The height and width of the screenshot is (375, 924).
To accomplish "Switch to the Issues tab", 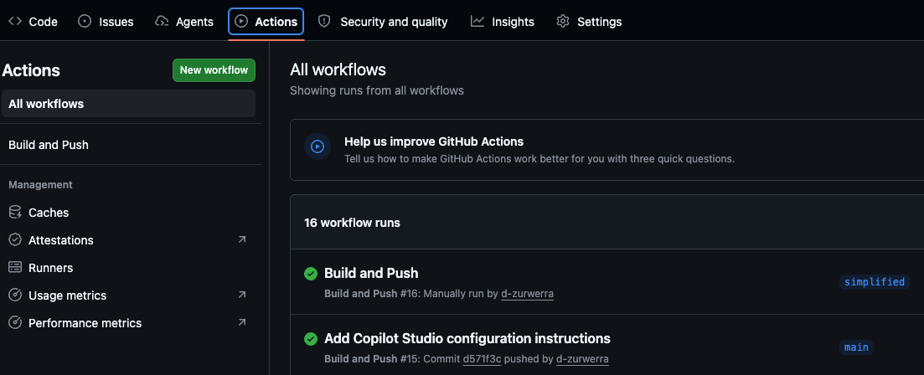I will (106, 22).
